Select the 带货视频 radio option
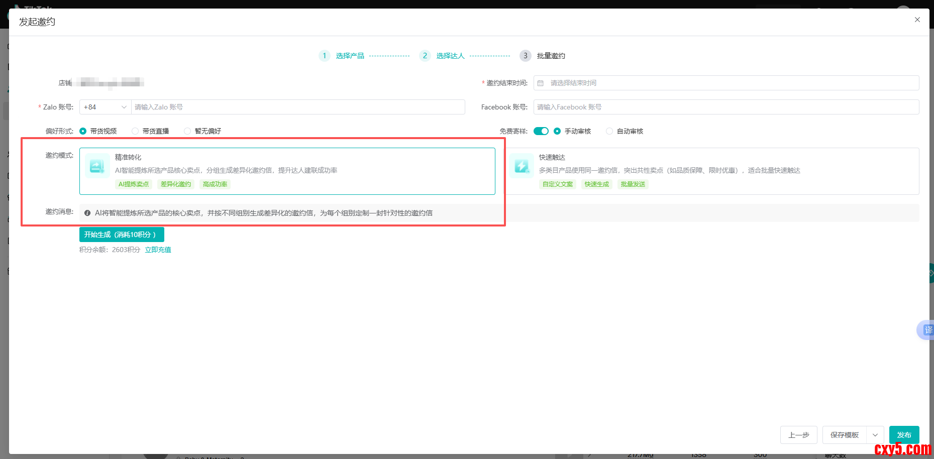 click(x=83, y=131)
